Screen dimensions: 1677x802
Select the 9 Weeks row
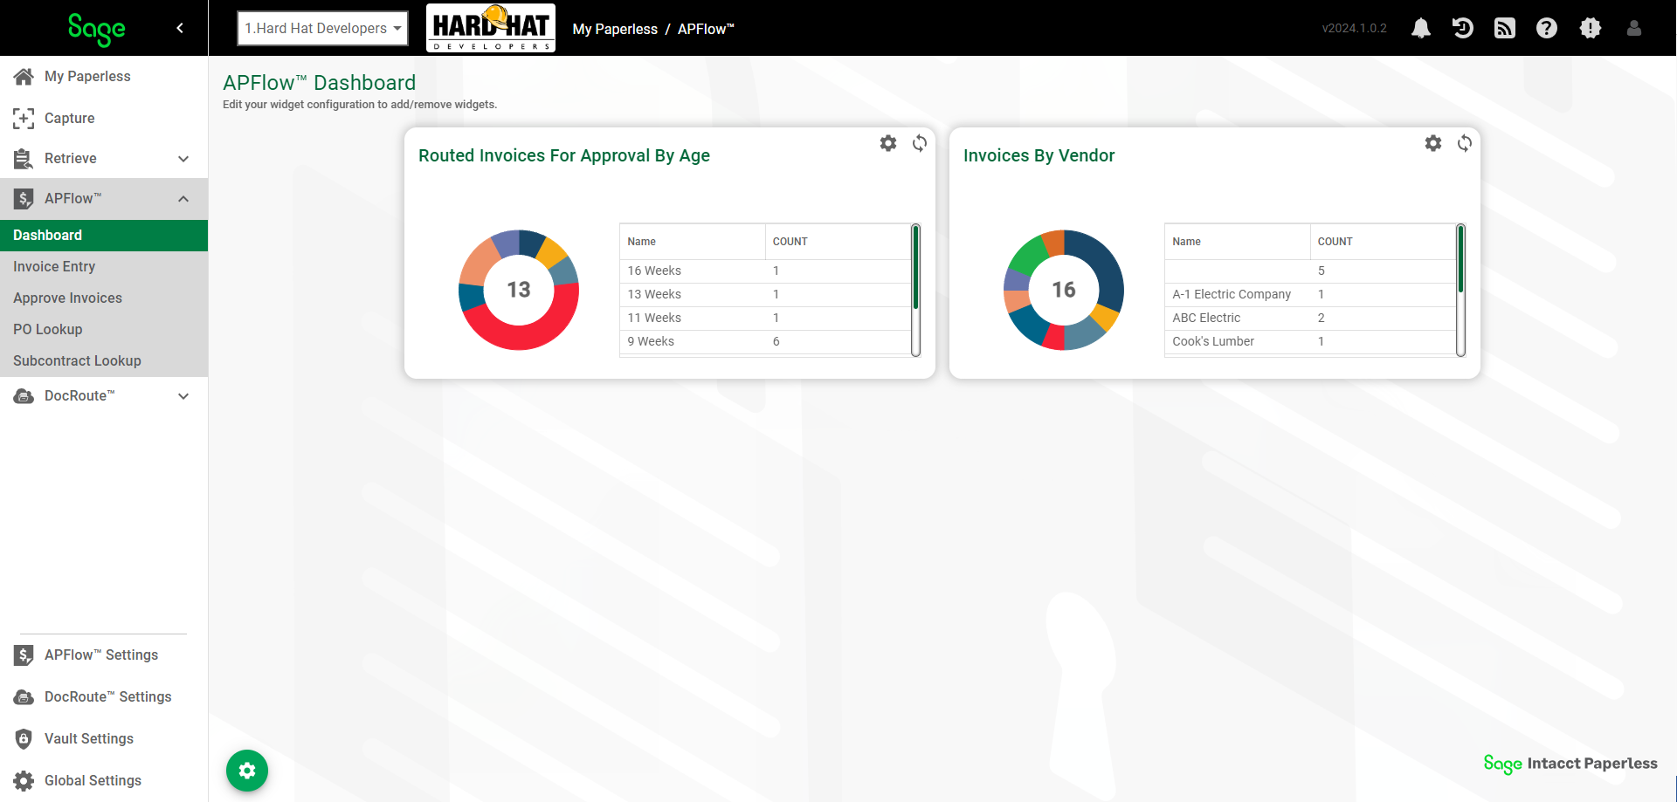coord(765,342)
